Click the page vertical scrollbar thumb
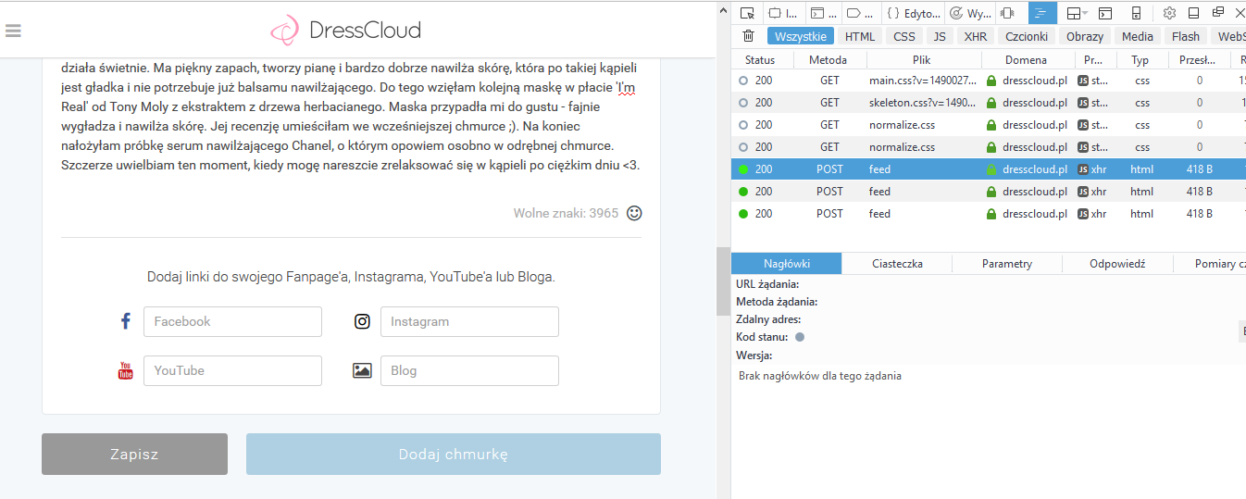1246x499 pixels. coord(723,281)
